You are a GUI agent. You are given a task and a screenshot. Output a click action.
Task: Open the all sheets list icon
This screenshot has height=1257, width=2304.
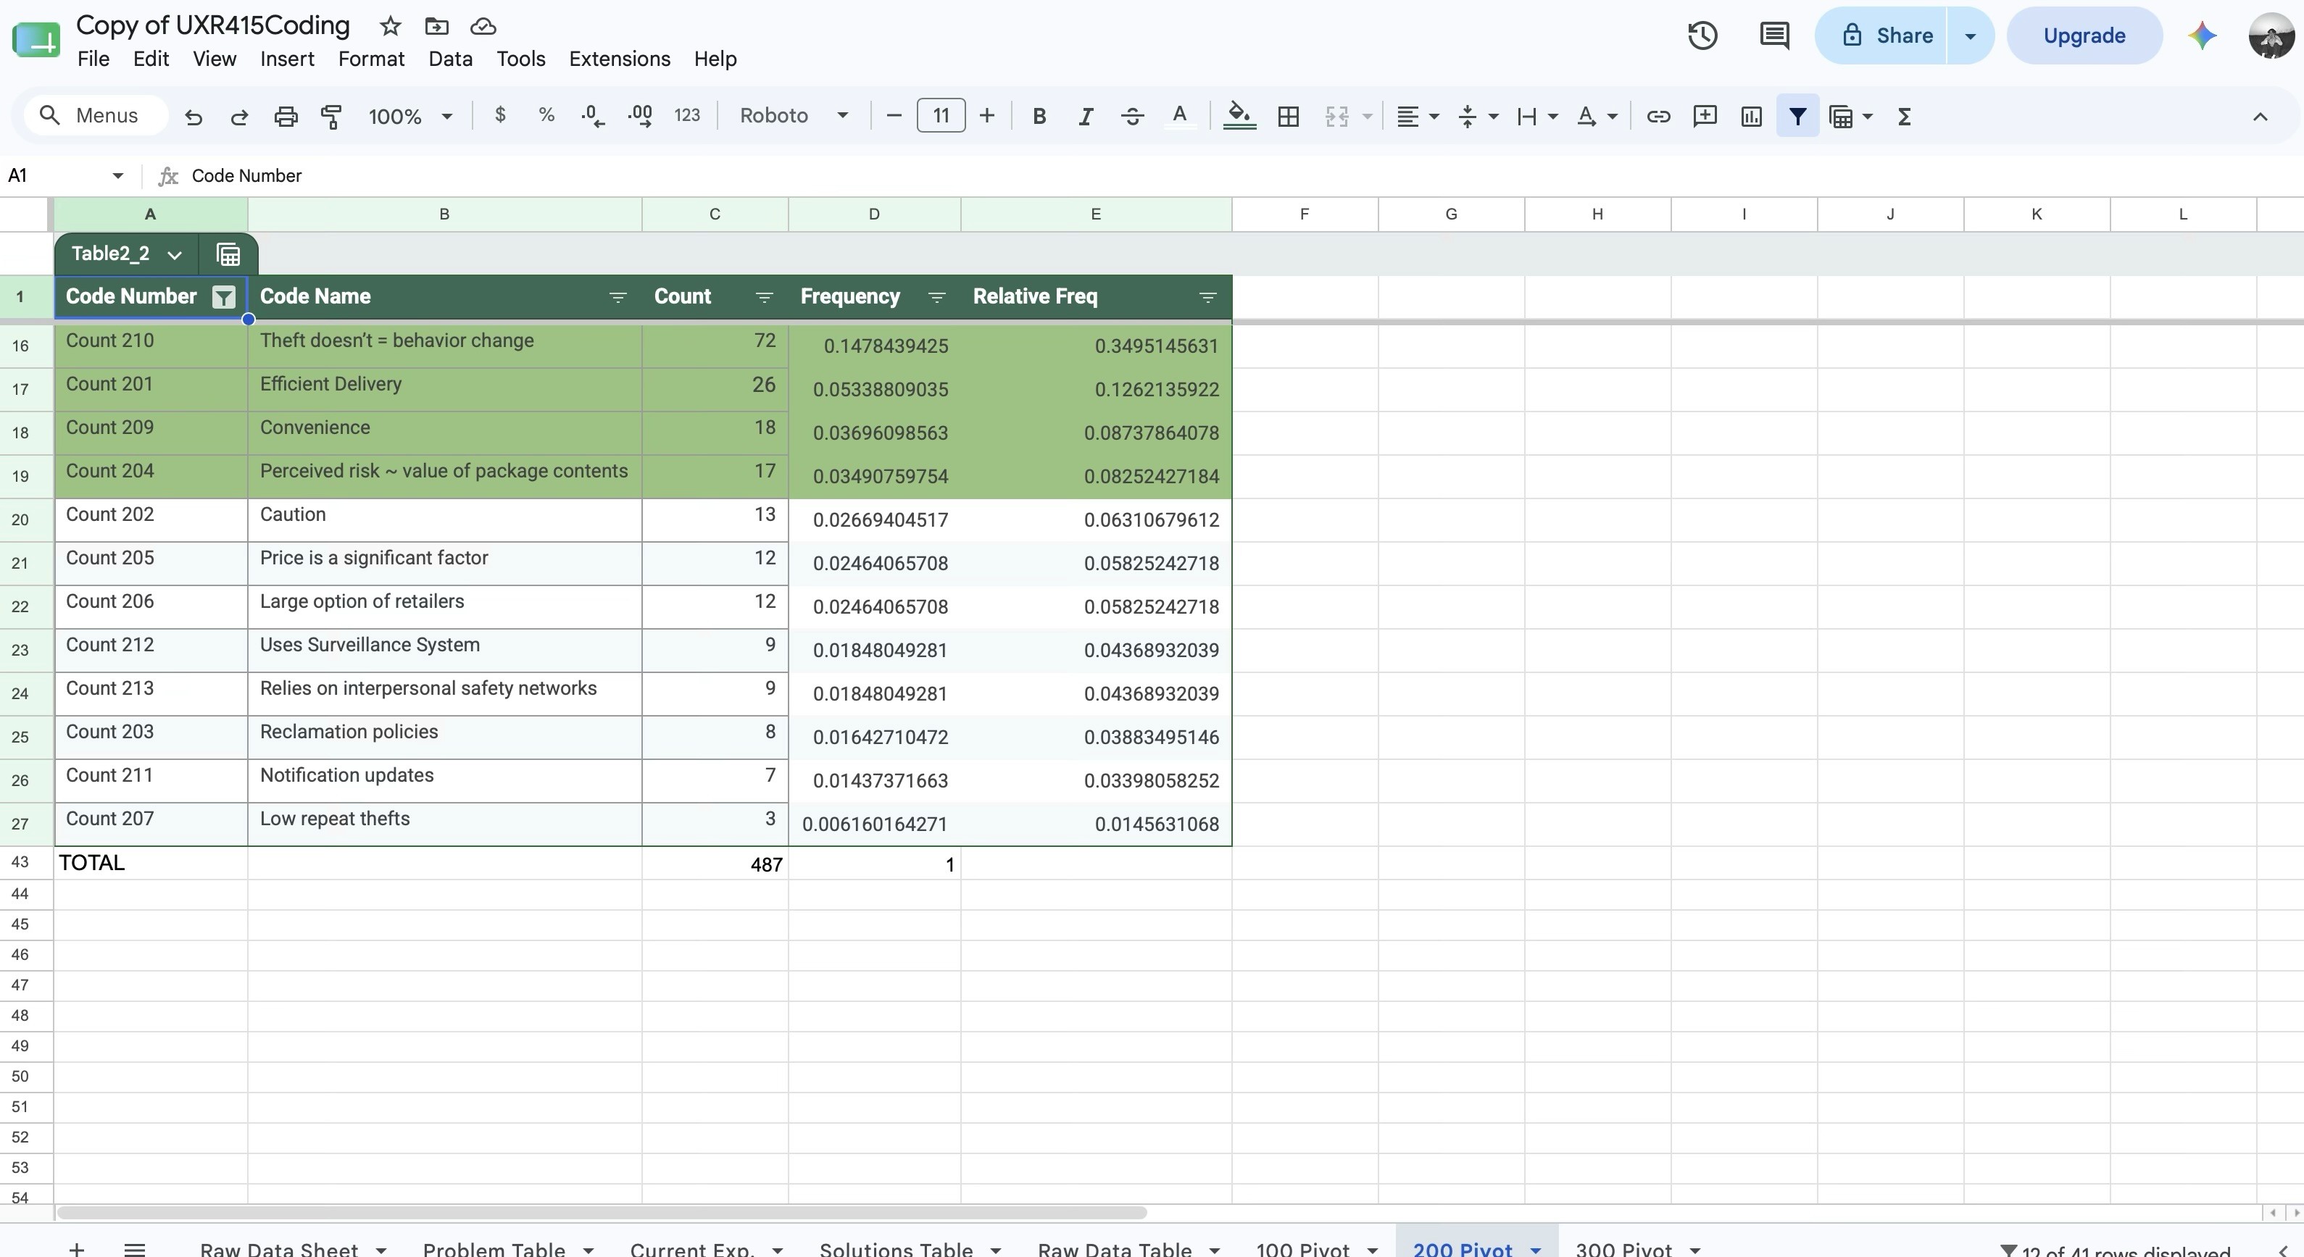[x=134, y=1248]
